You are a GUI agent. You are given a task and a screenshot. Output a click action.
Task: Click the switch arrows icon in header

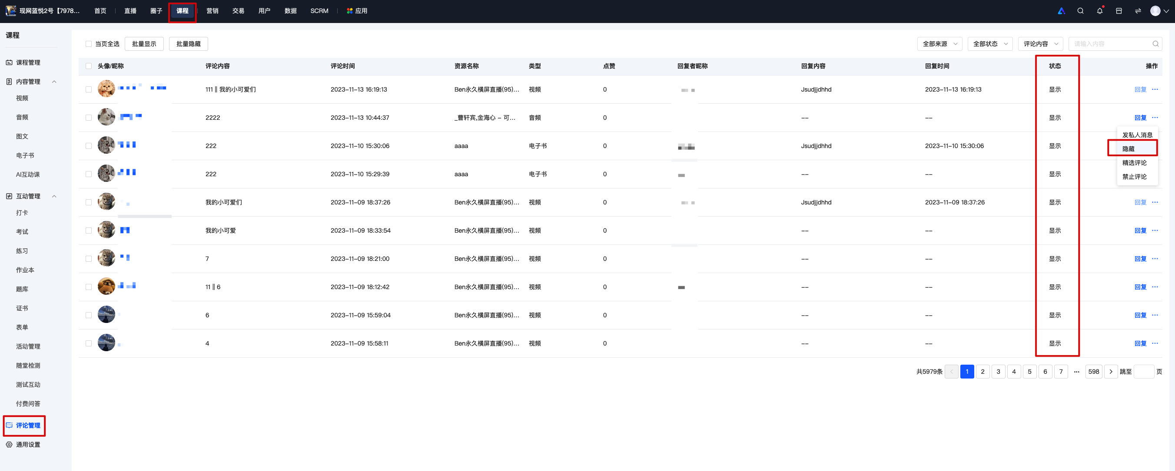click(x=1138, y=11)
